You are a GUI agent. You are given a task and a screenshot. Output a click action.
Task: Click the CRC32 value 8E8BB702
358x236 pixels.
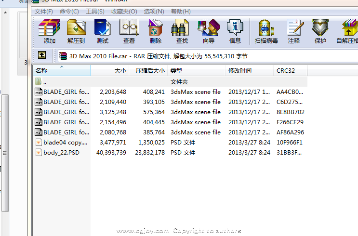coord(291,112)
